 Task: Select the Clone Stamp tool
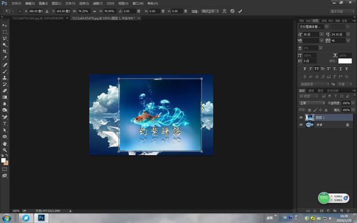(x=5, y=77)
